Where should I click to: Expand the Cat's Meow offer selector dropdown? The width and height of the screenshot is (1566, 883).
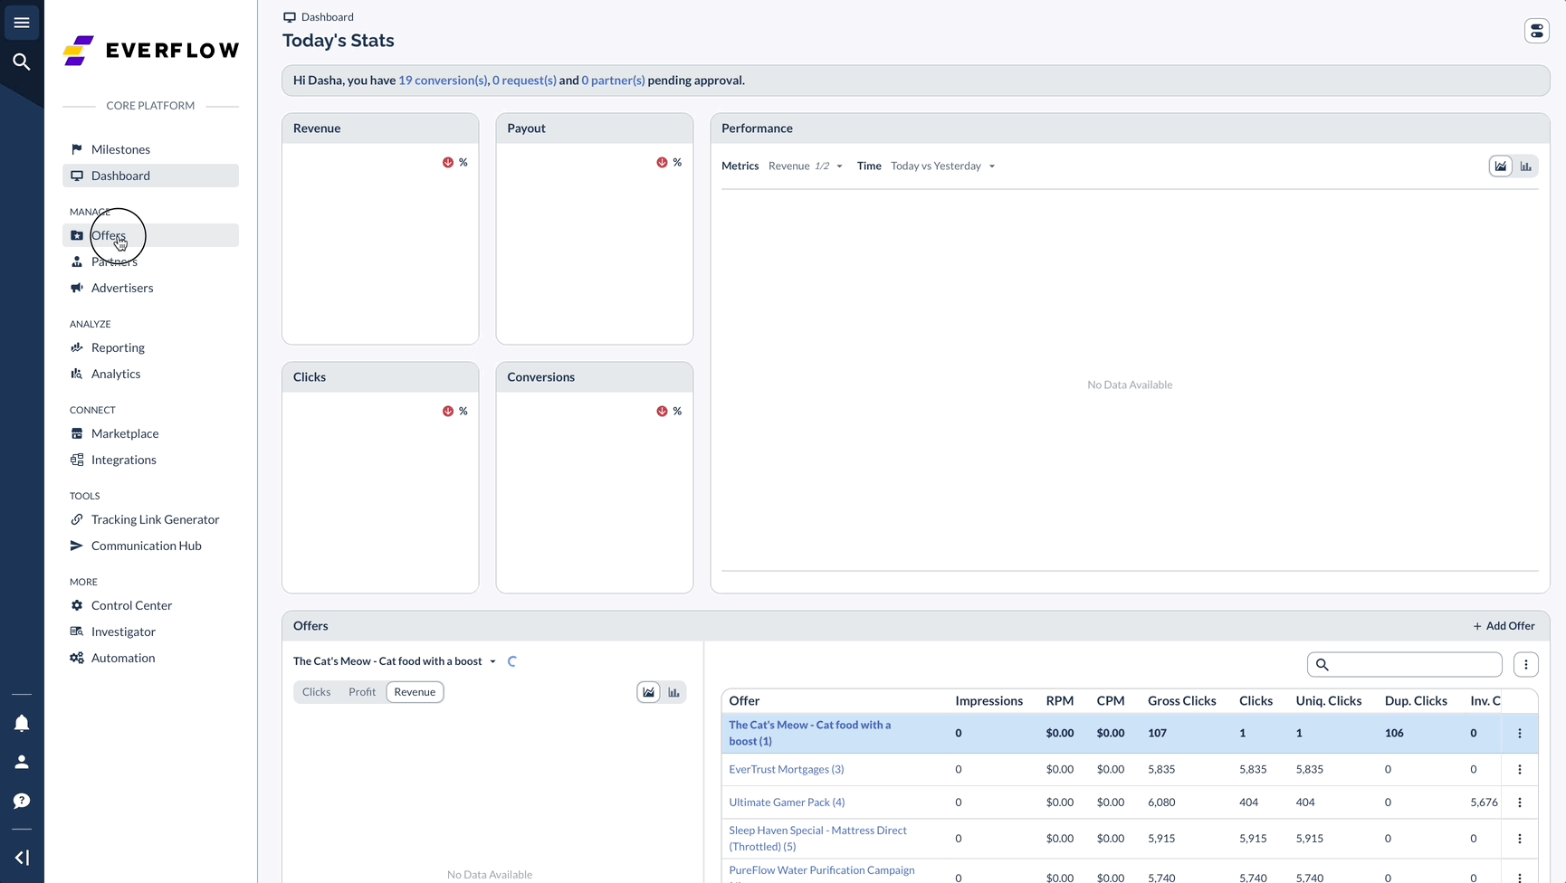(395, 661)
